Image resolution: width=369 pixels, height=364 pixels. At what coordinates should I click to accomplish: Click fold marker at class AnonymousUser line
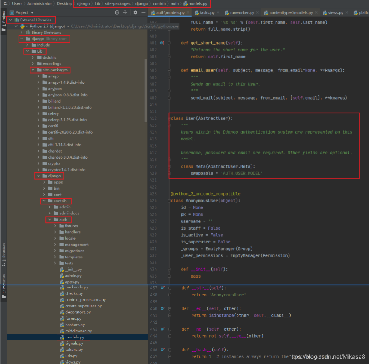coord(169,201)
